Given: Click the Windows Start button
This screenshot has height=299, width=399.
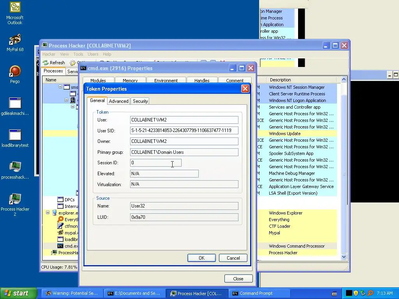Looking at the screenshot, I should 18,293.
